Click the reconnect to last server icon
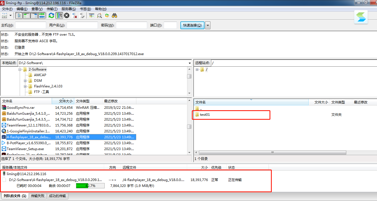This screenshot has width=377, height=201. (x=82, y=15)
